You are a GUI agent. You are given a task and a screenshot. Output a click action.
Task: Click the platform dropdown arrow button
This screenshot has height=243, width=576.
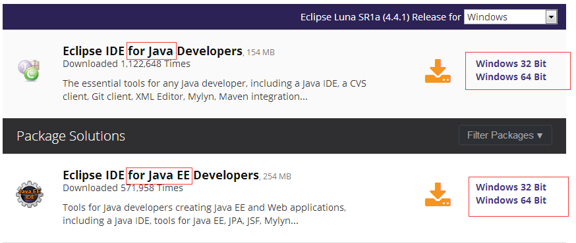coord(551,17)
